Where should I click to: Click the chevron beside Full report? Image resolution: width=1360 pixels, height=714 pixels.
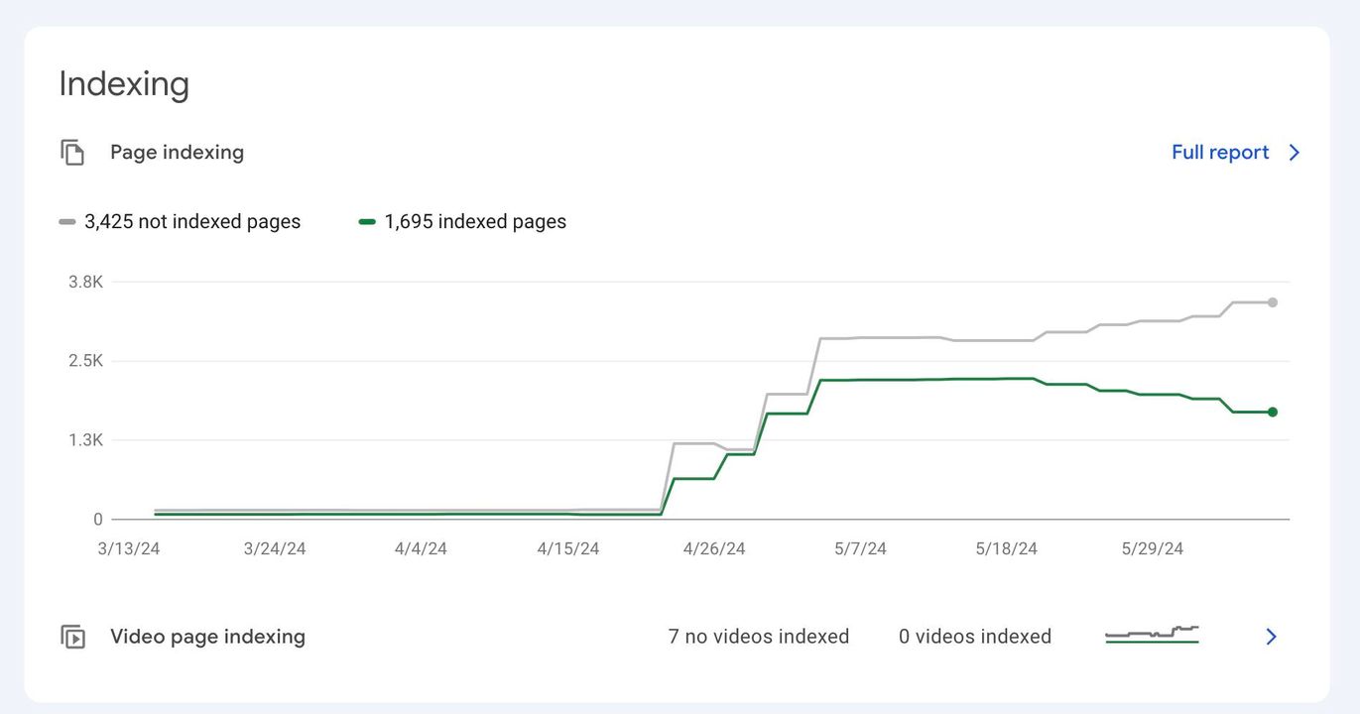point(1294,153)
